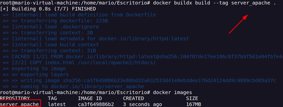Select the 'writing image sha256' hash line
The width and height of the screenshot is (283, 107).
(139, 80)
